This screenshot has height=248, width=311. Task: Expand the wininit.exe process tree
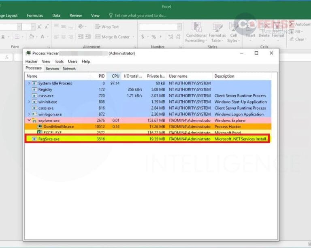[x=29, y=102]
